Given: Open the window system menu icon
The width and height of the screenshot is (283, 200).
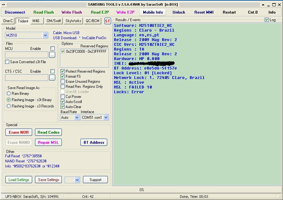Looking at the screenshot, I should coord(3,4).
